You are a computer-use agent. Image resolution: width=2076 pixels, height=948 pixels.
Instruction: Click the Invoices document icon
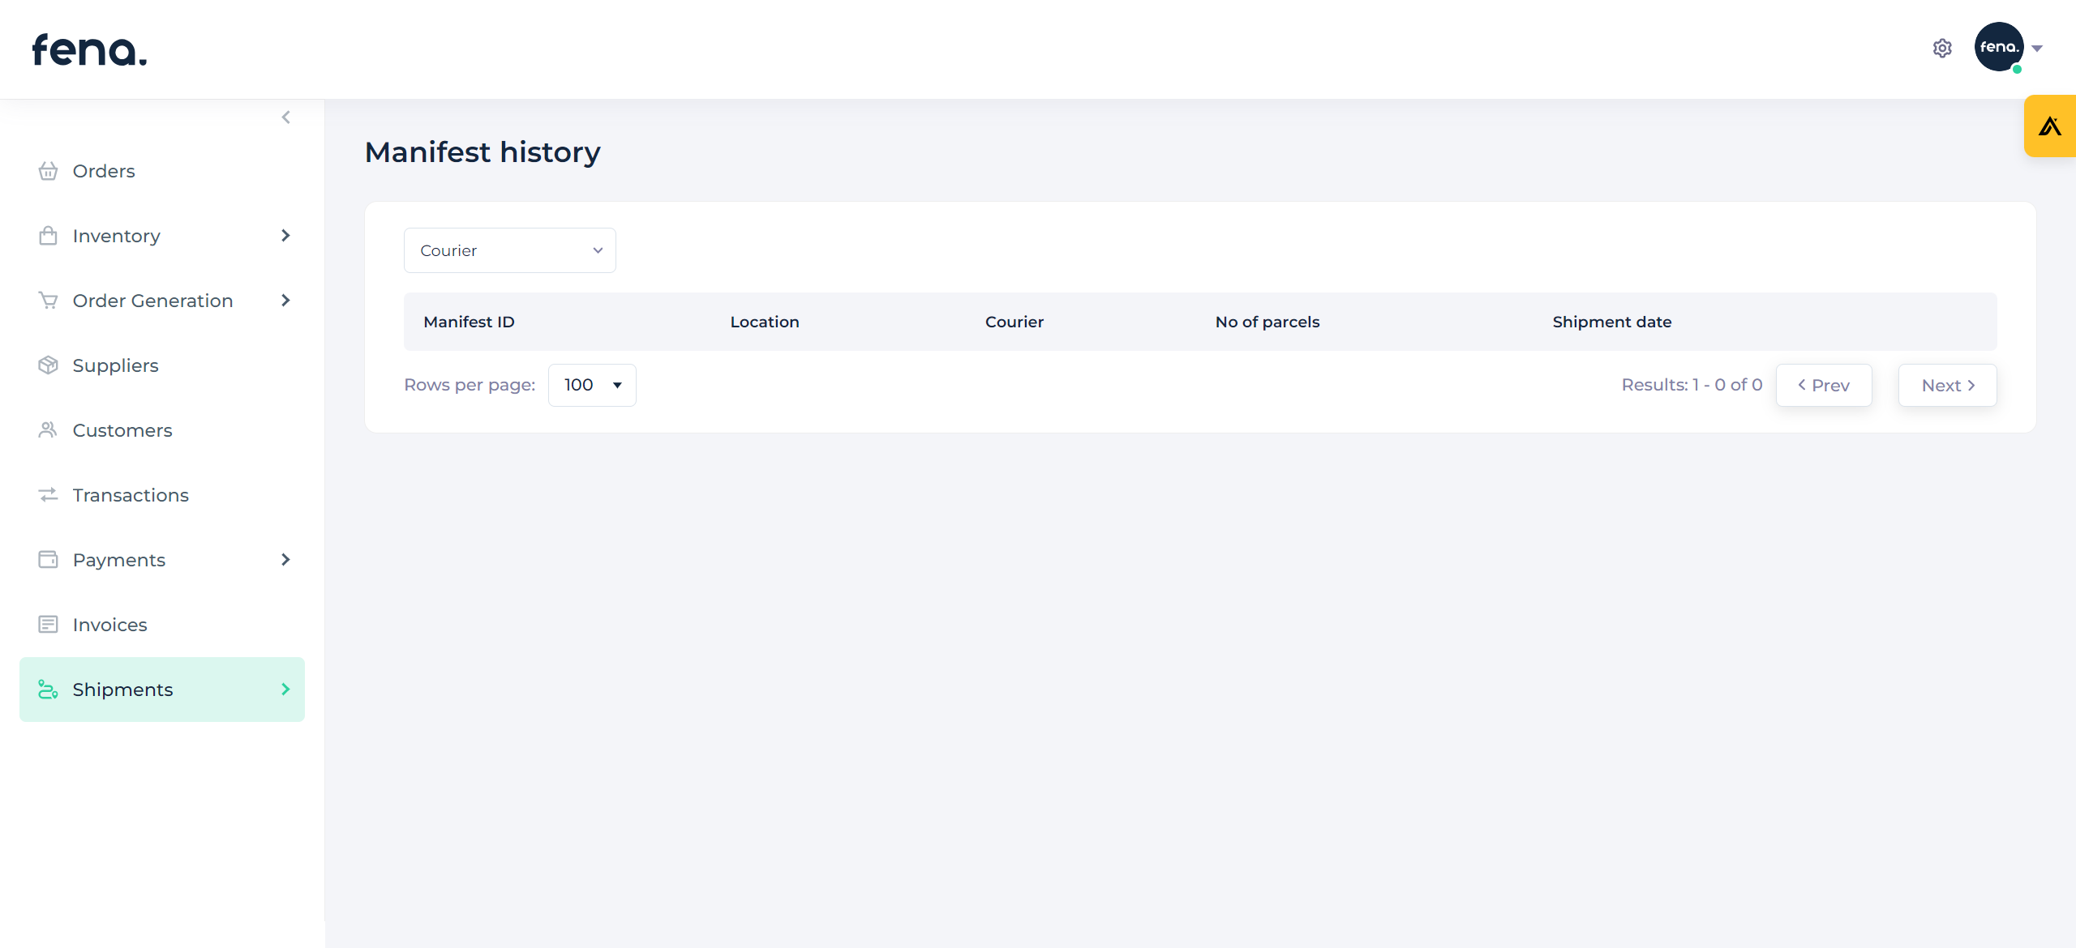pos(48,625)
